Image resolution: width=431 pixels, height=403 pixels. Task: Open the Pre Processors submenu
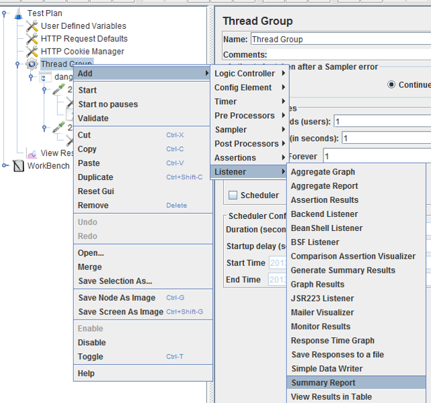tap(249, 116)
